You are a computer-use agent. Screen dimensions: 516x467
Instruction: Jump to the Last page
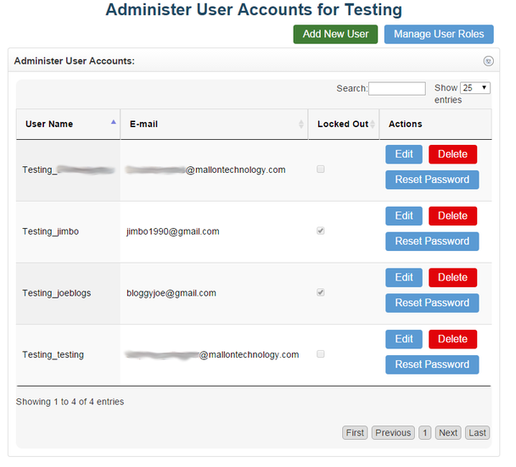(x=478, y=433)
